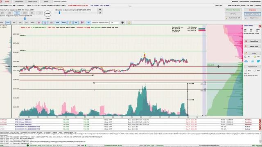Image resolution: width=262 pixels, height=147 pixels.
Task: Select the pencil drawing tool icon
Action: coord(70,22)
